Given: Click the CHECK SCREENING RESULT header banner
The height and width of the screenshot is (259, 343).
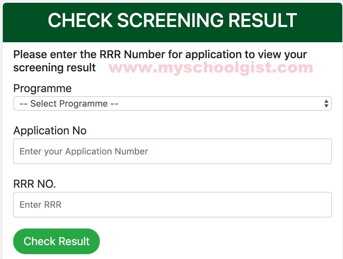Looking at the screenshot, I should [x=171, y=21].
